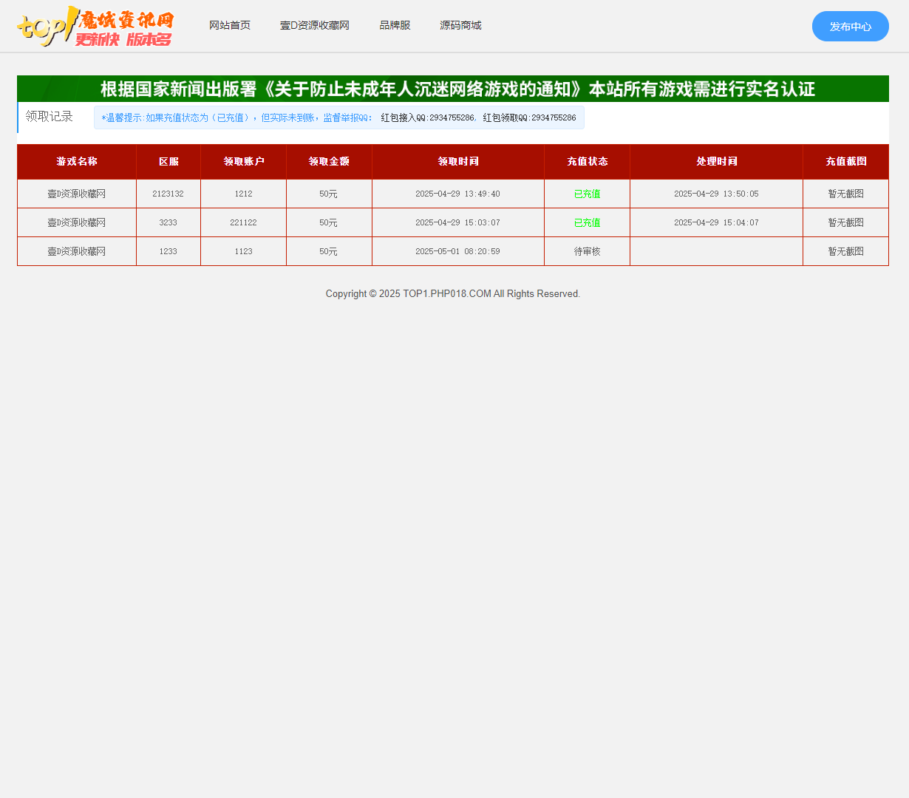Click the 处理时间 column header
The image size is (909, 798).
click(717, 162)
